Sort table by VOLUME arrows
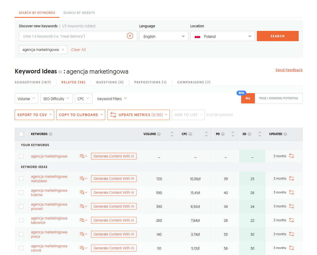Screen dimensions: 317x255 172,134
